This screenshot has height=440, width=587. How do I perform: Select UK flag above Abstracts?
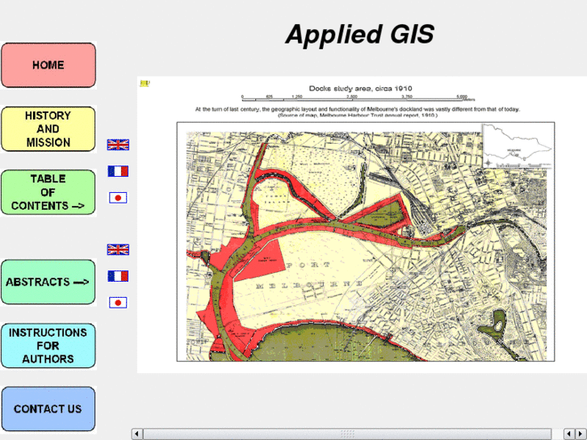pos(118,249)
